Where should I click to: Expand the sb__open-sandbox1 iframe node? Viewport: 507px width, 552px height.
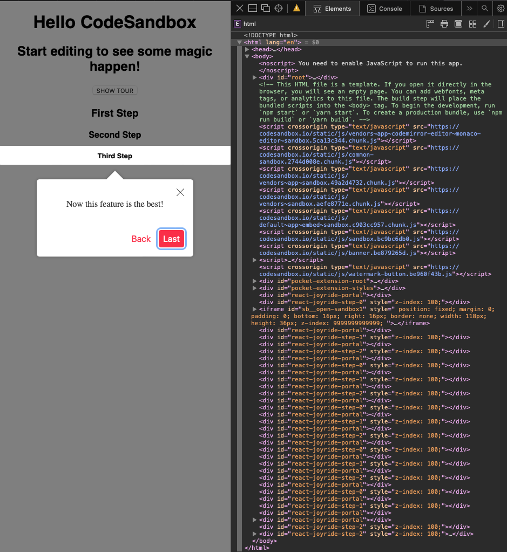pyautogui.click(x=255, y=309)
